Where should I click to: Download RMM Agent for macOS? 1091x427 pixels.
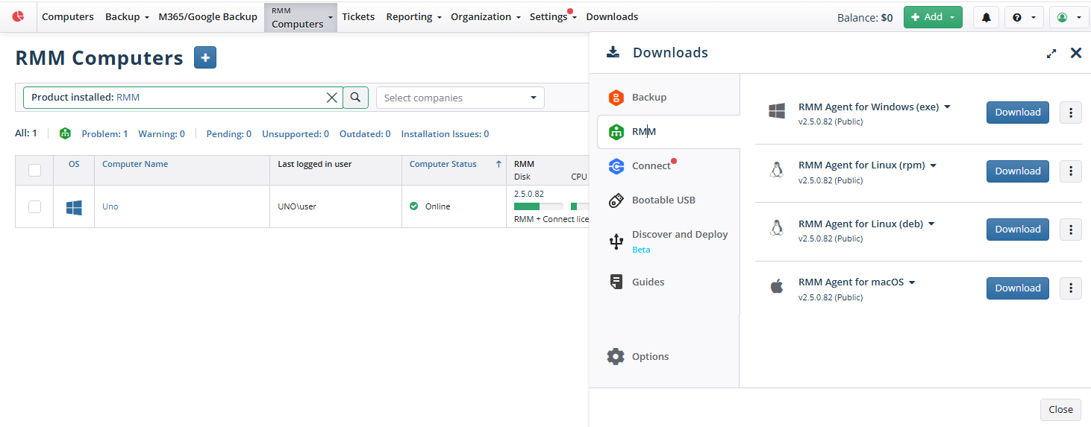(x=1018, y=288)
